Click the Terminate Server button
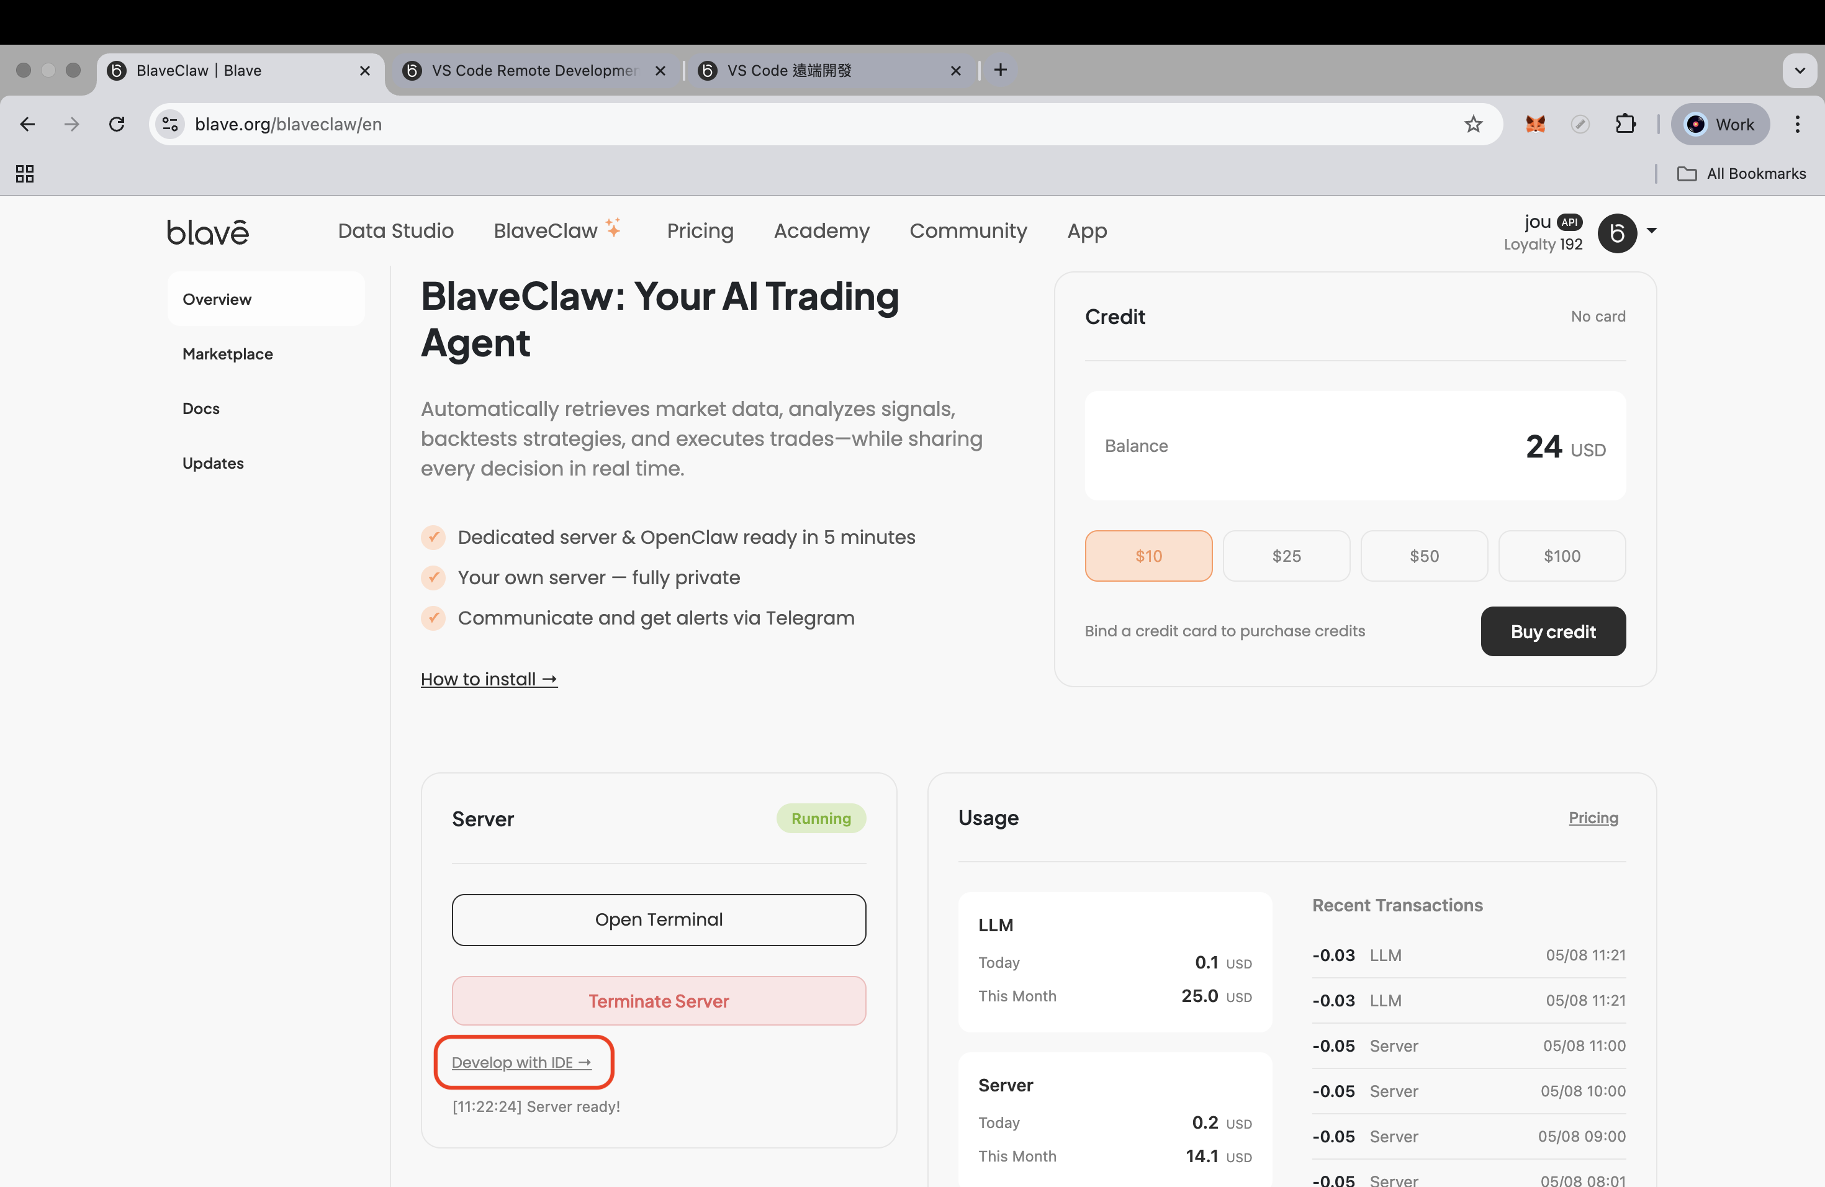Image resolution: width=1825 pixels, height=1187 pixels. [x=659, y=1001]
